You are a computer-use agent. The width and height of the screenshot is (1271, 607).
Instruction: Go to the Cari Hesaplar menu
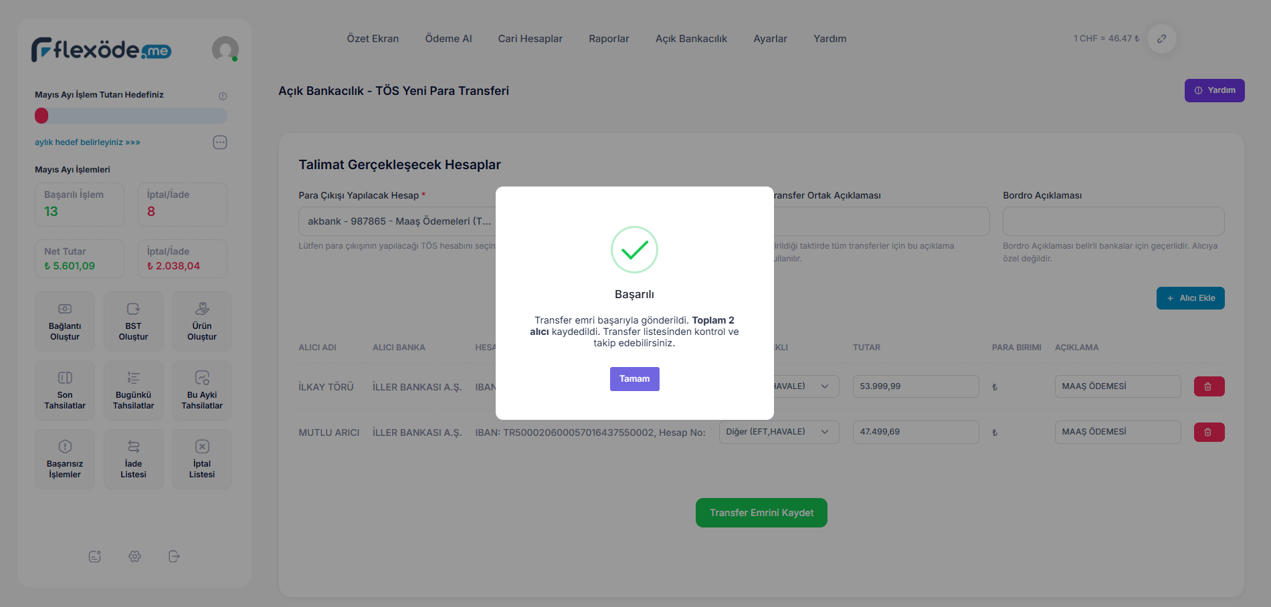[x=530, y=39]
